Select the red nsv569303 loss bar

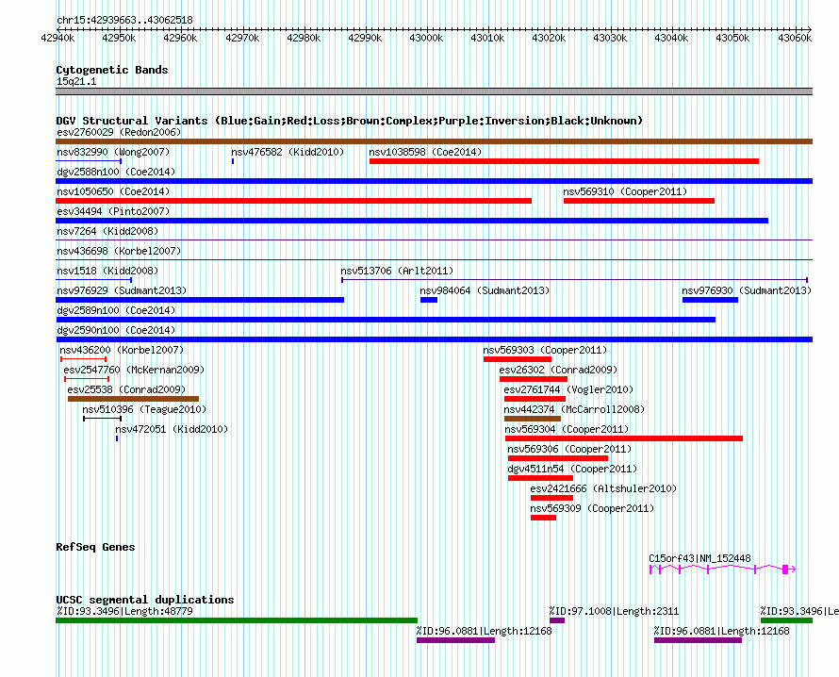coord(518,359)
